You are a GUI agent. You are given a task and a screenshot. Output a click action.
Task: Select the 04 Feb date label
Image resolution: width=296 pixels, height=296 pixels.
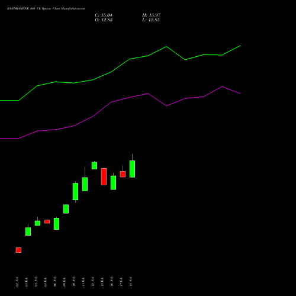(36, 282)
